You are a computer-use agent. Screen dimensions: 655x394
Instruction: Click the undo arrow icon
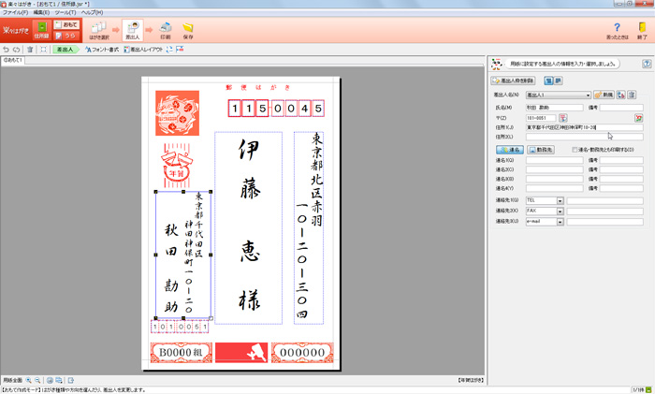7,49
